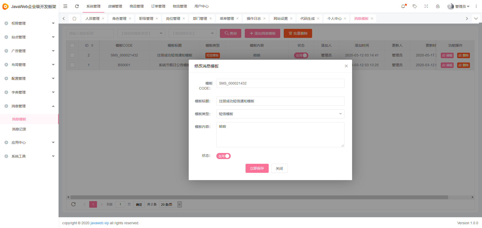Click the tag icon in top bar
The height and width of the screenshot is (228, 482).
(x=414, y=6)
